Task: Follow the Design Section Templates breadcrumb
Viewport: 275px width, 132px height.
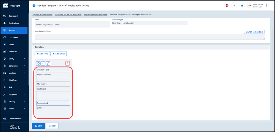Action: (96, 15)
